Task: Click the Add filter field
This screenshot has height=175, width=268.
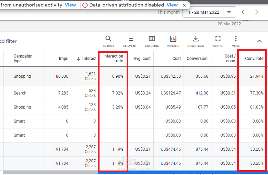Action: (x=8, y=41)
